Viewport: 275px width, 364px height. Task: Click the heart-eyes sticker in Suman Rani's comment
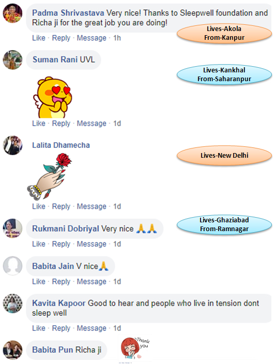[x=53, y=97]
